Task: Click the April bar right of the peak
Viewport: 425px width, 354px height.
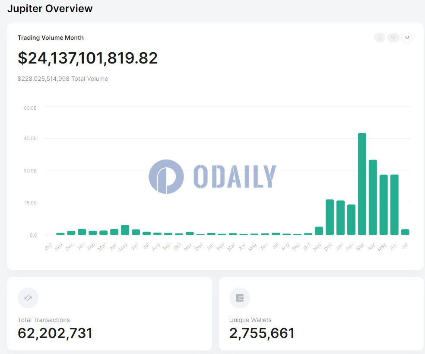Action: [373, 198]
